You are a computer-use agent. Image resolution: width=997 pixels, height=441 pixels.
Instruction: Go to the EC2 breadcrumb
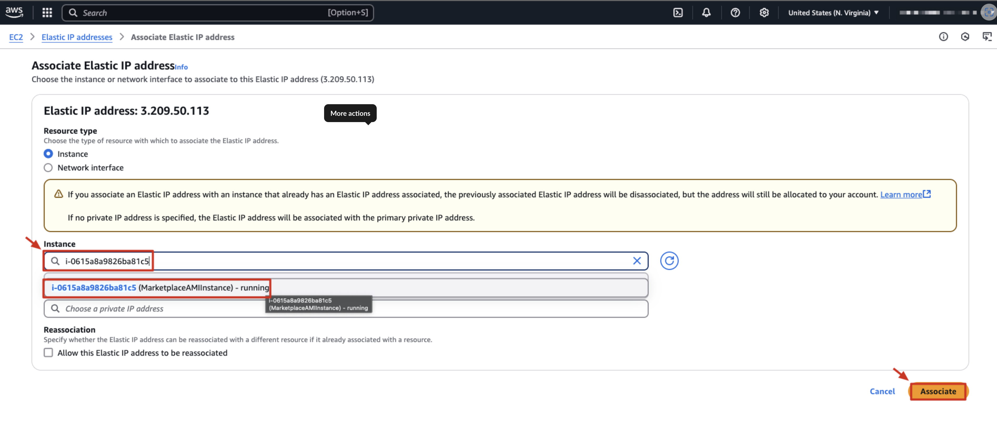[x=16, y=37]
